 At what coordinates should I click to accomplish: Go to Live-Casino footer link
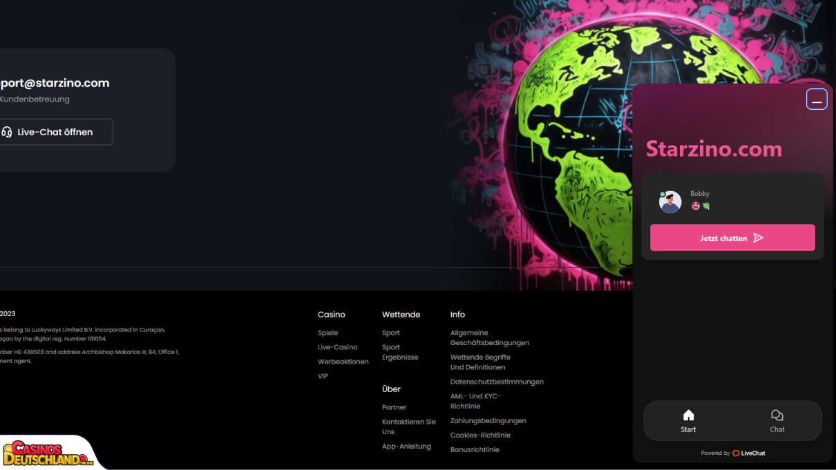(337, 347)
